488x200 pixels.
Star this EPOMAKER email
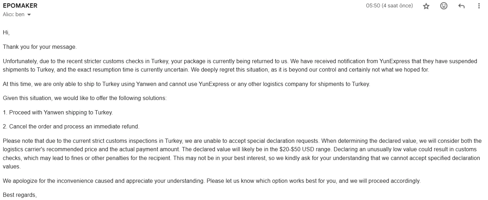click(x=426, y=6)
